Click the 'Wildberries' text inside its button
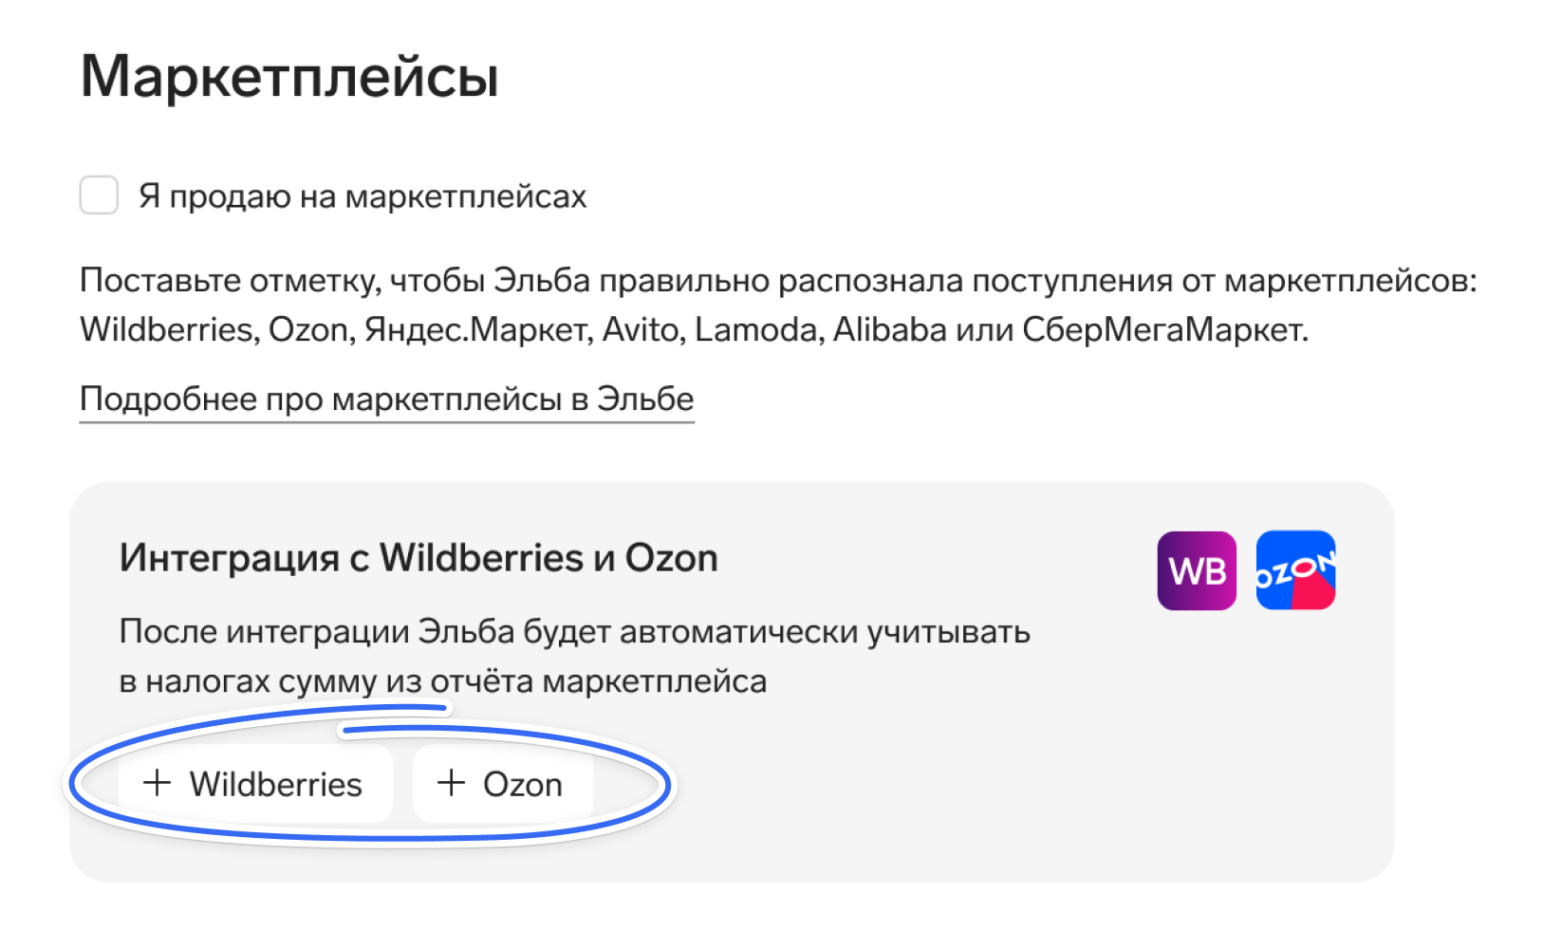 tap(276, 785)
